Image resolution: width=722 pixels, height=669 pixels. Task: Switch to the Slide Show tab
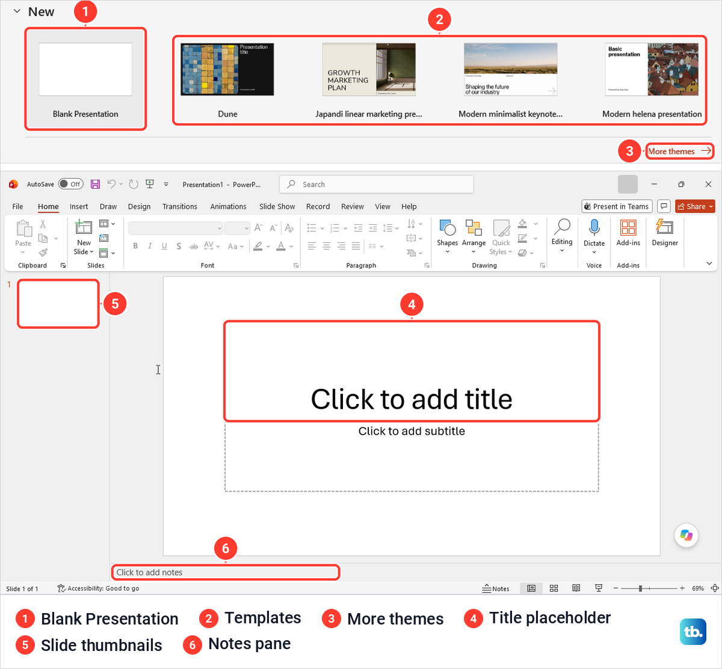pyautogui.click(x=277, y=206)
